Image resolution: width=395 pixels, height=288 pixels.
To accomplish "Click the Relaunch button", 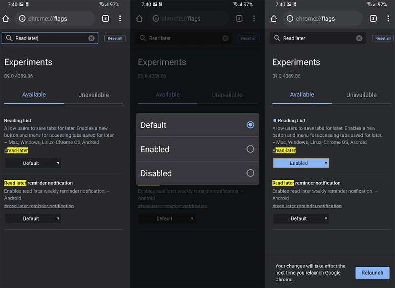I will pos(372,273).
